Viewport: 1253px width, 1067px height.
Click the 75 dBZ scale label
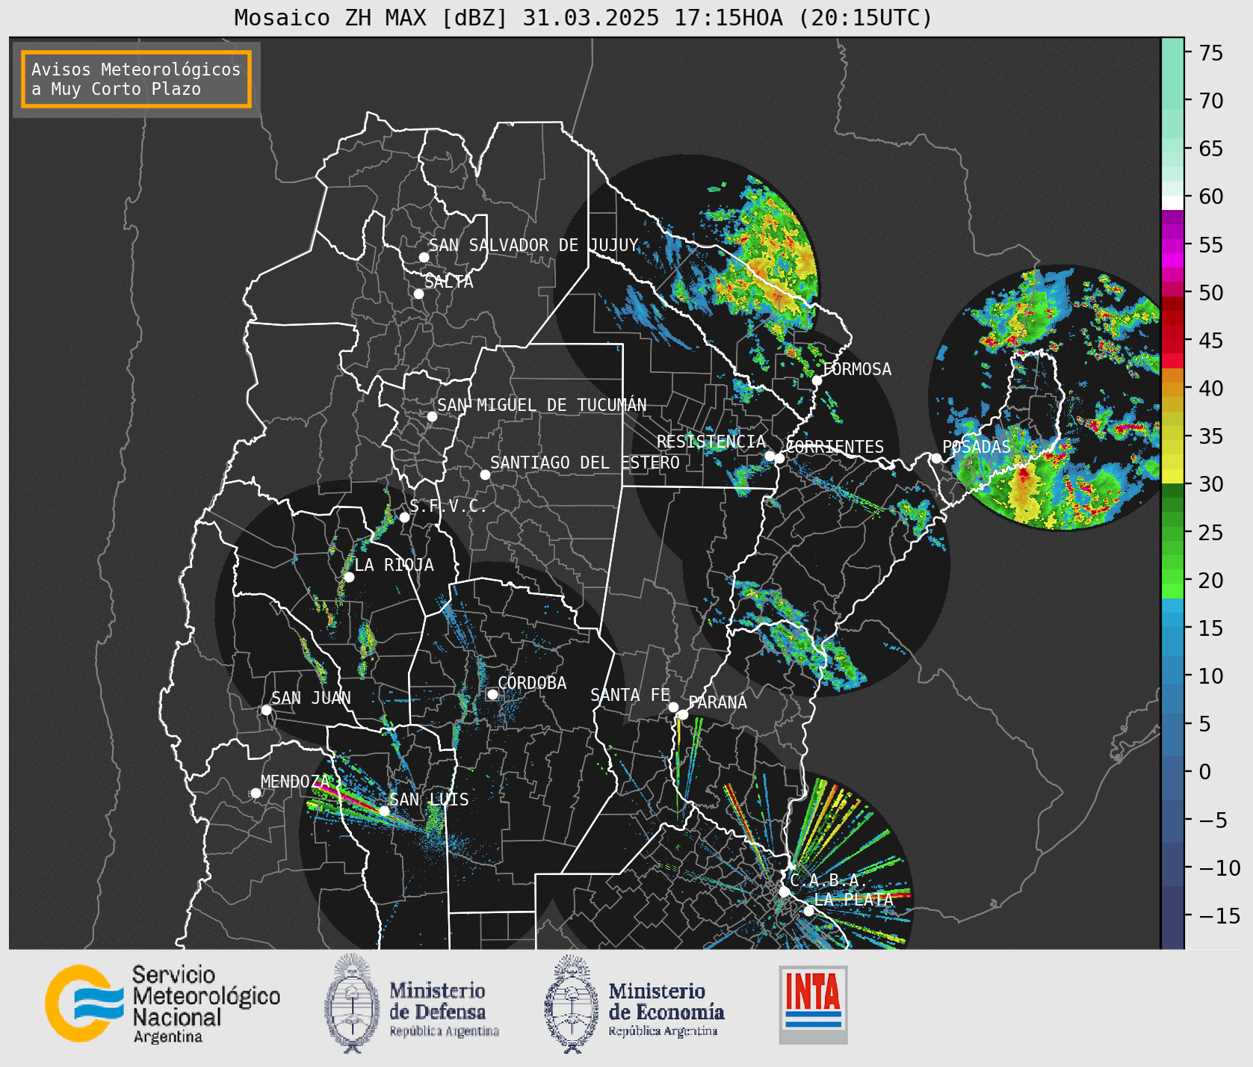(1211, 53)
